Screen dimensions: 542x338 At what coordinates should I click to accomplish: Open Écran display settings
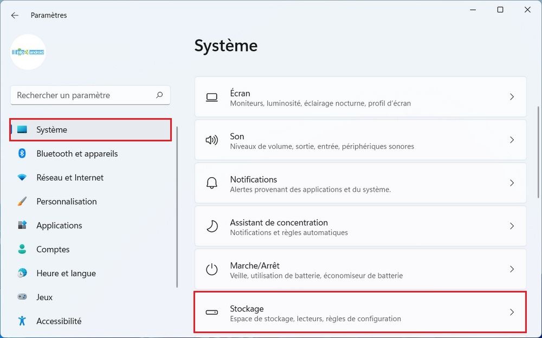(x=360, y=97)
